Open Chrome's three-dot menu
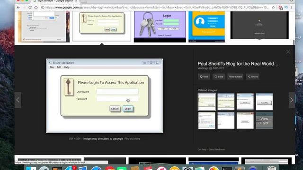 (x=291, y=8)
